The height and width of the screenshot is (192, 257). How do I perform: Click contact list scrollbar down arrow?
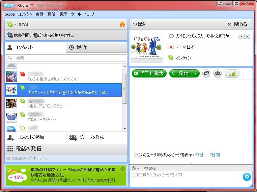pyautogui.click(x=125, y=128)
